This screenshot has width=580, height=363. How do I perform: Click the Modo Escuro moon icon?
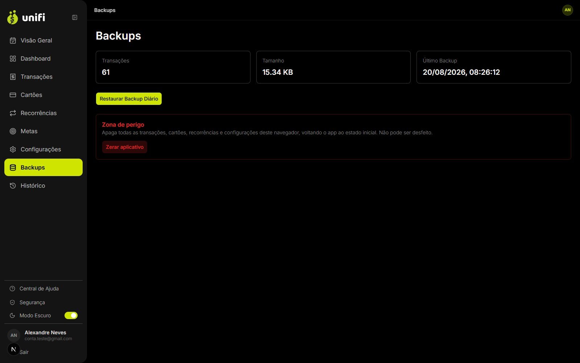click(x=12, y=315)
